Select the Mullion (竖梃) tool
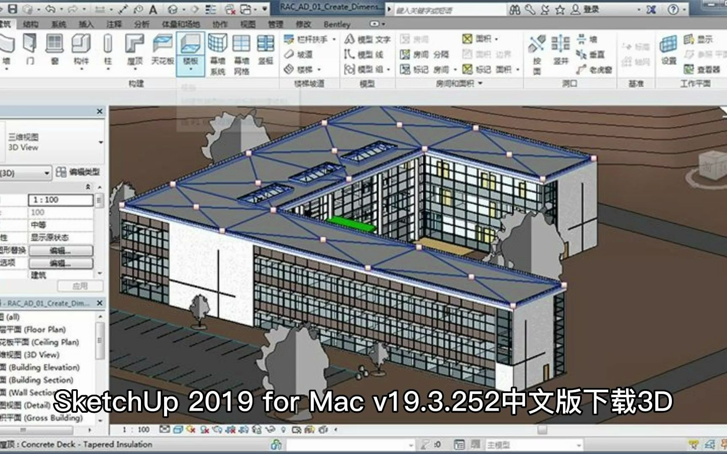The width and height of the screenshot is (727, 454). (x=265, y=50)
